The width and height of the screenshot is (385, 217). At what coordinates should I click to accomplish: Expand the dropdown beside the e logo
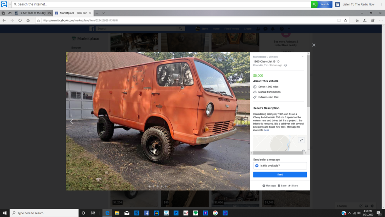(10, 4)
